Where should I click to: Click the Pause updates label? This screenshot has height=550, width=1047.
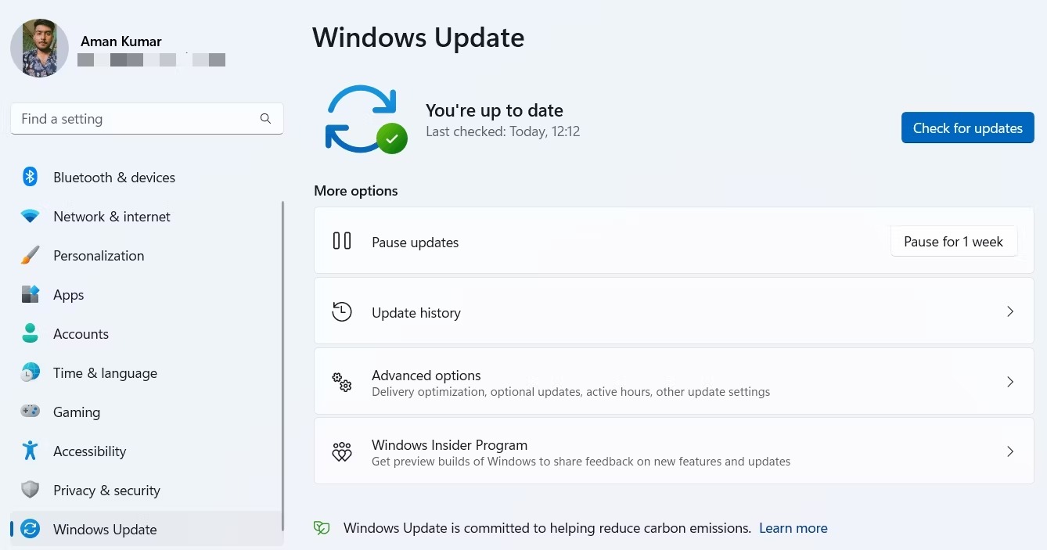click(x=416, y=243)
